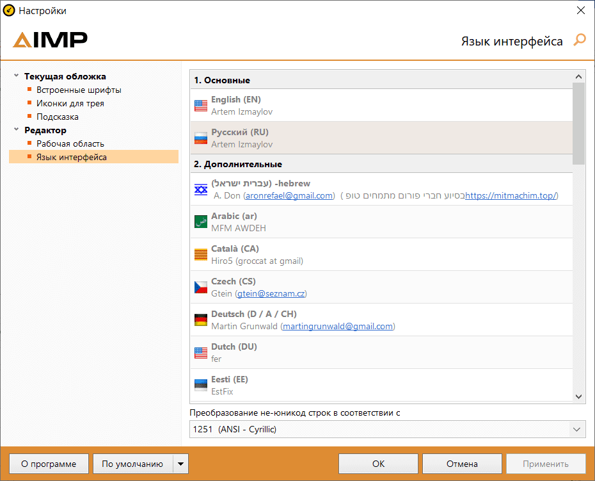Click the Применить button
595x481 pixels.
click(x=546, y=464)
